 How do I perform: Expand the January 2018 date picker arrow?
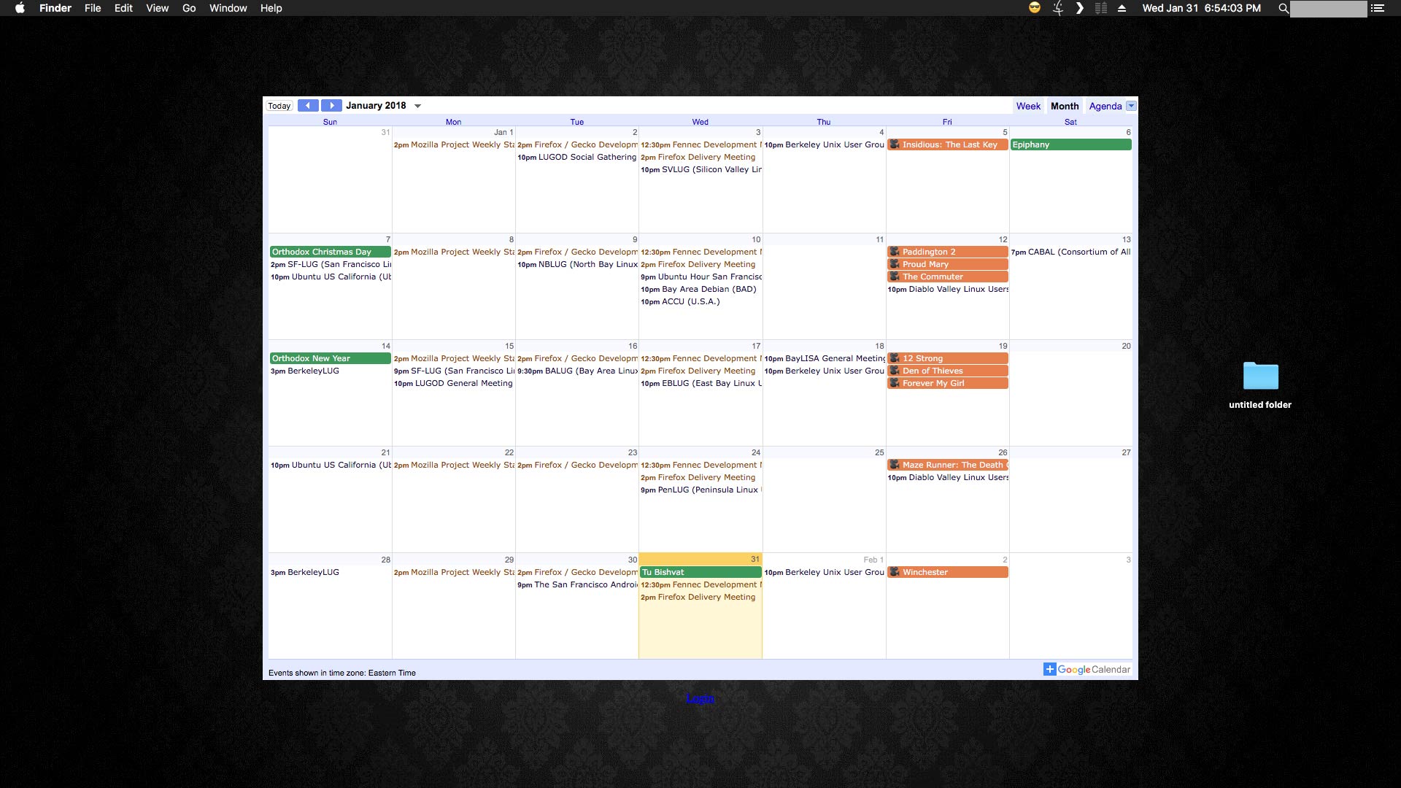(418, 107)
